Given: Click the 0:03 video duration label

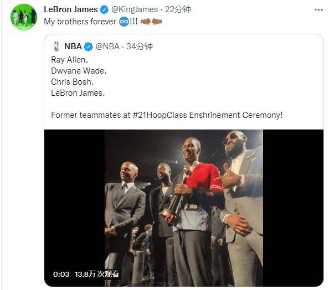Looking at the screenshot, I should tap(61, 274).
